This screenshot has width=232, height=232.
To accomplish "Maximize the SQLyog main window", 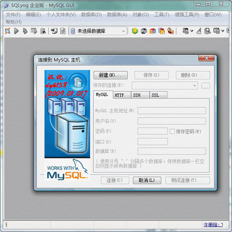I will pyautogui.click(x=208, y=3).
